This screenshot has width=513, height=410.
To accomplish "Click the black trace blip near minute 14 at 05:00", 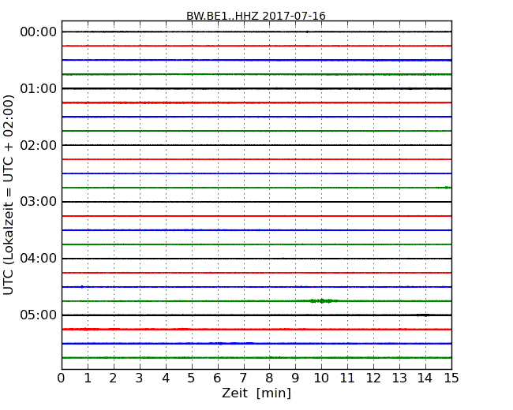I will [x=423, y=315].
